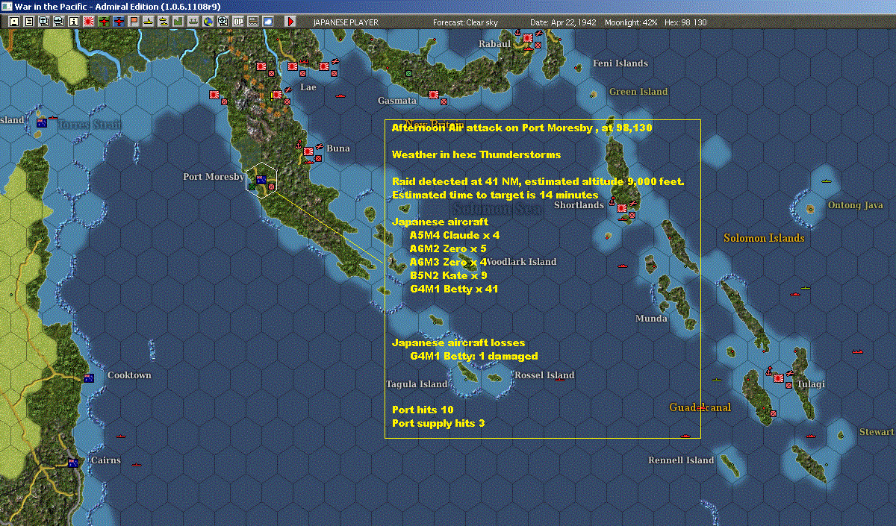This screenshot has height=526, width=896.
Task: Click the A5M4 Claude x 4 report line
Action: point(455,235)
